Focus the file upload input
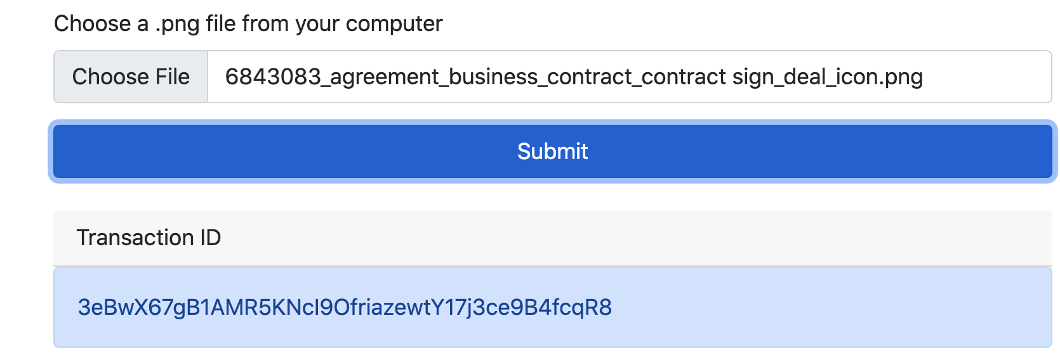The image size is (1060, 363). 552,77
